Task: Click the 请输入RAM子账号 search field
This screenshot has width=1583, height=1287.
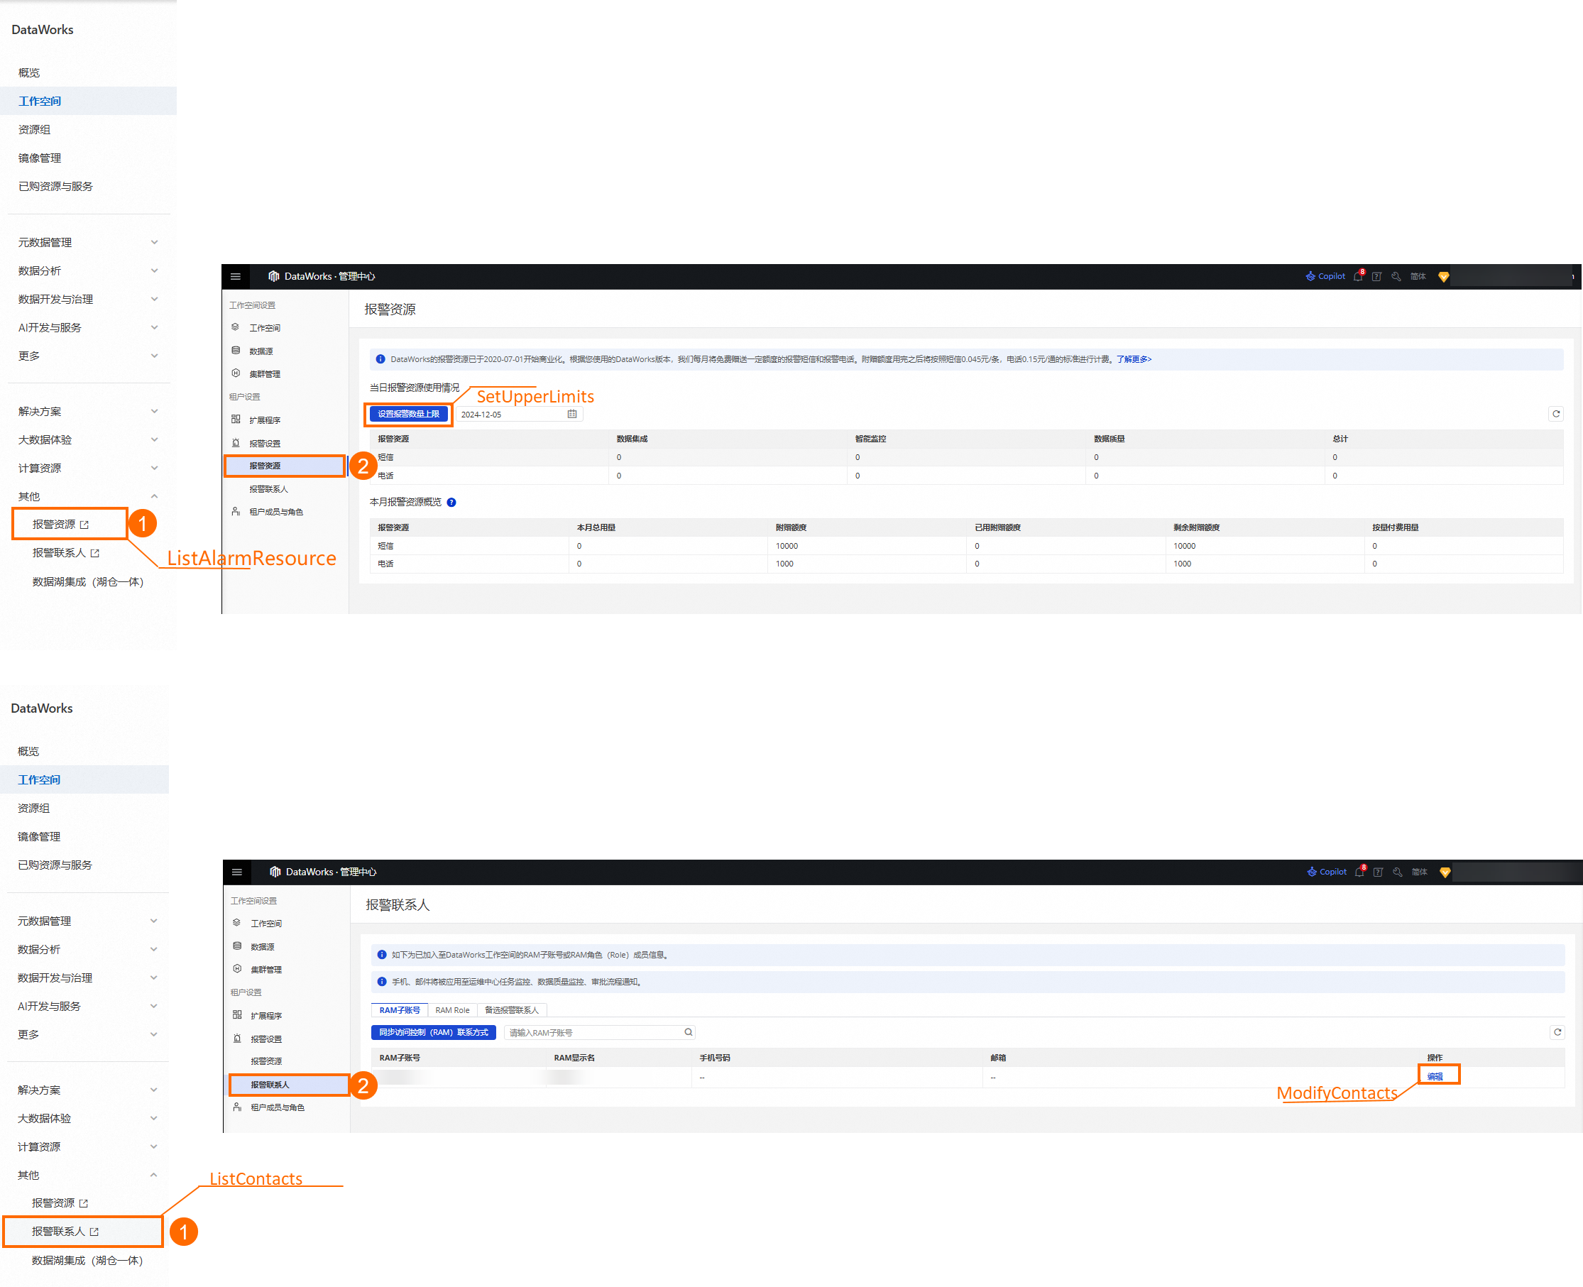Action: click(599, 1033)
